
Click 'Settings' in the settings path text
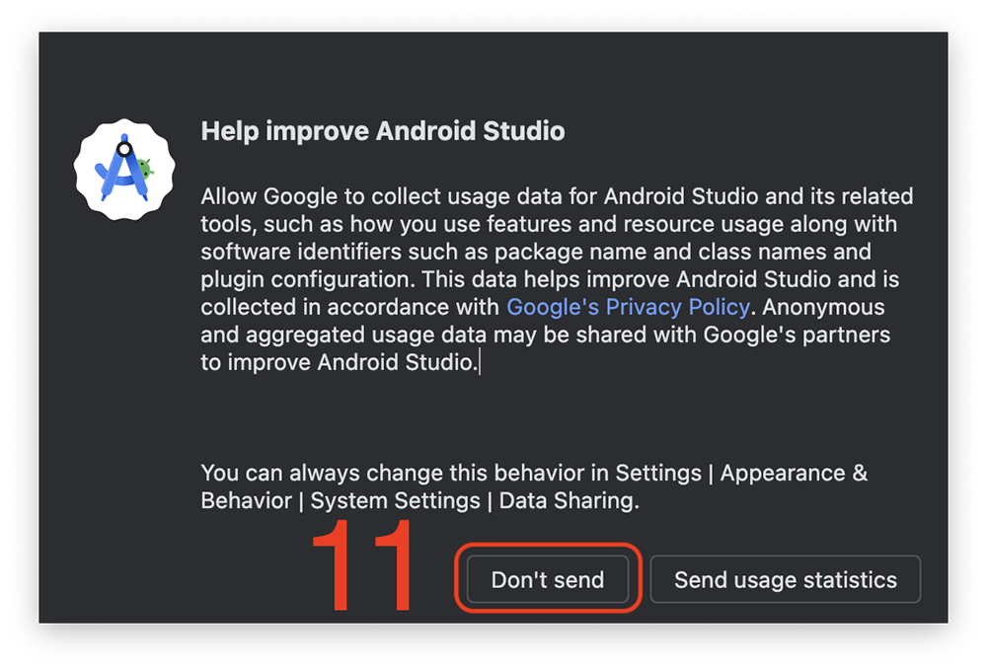(658, 473)
